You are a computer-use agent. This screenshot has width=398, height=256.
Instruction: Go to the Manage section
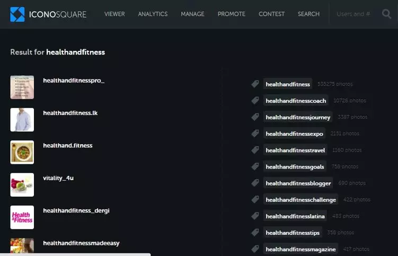[x=192, y=14]
